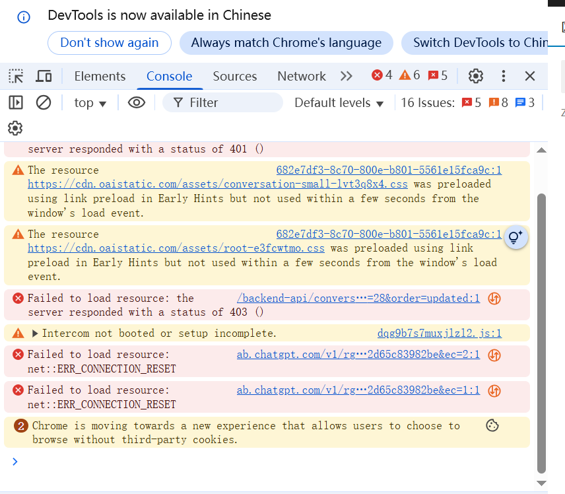The image size is (565, 494).
Task: Click the red error count badge 4
Action: 382,75
